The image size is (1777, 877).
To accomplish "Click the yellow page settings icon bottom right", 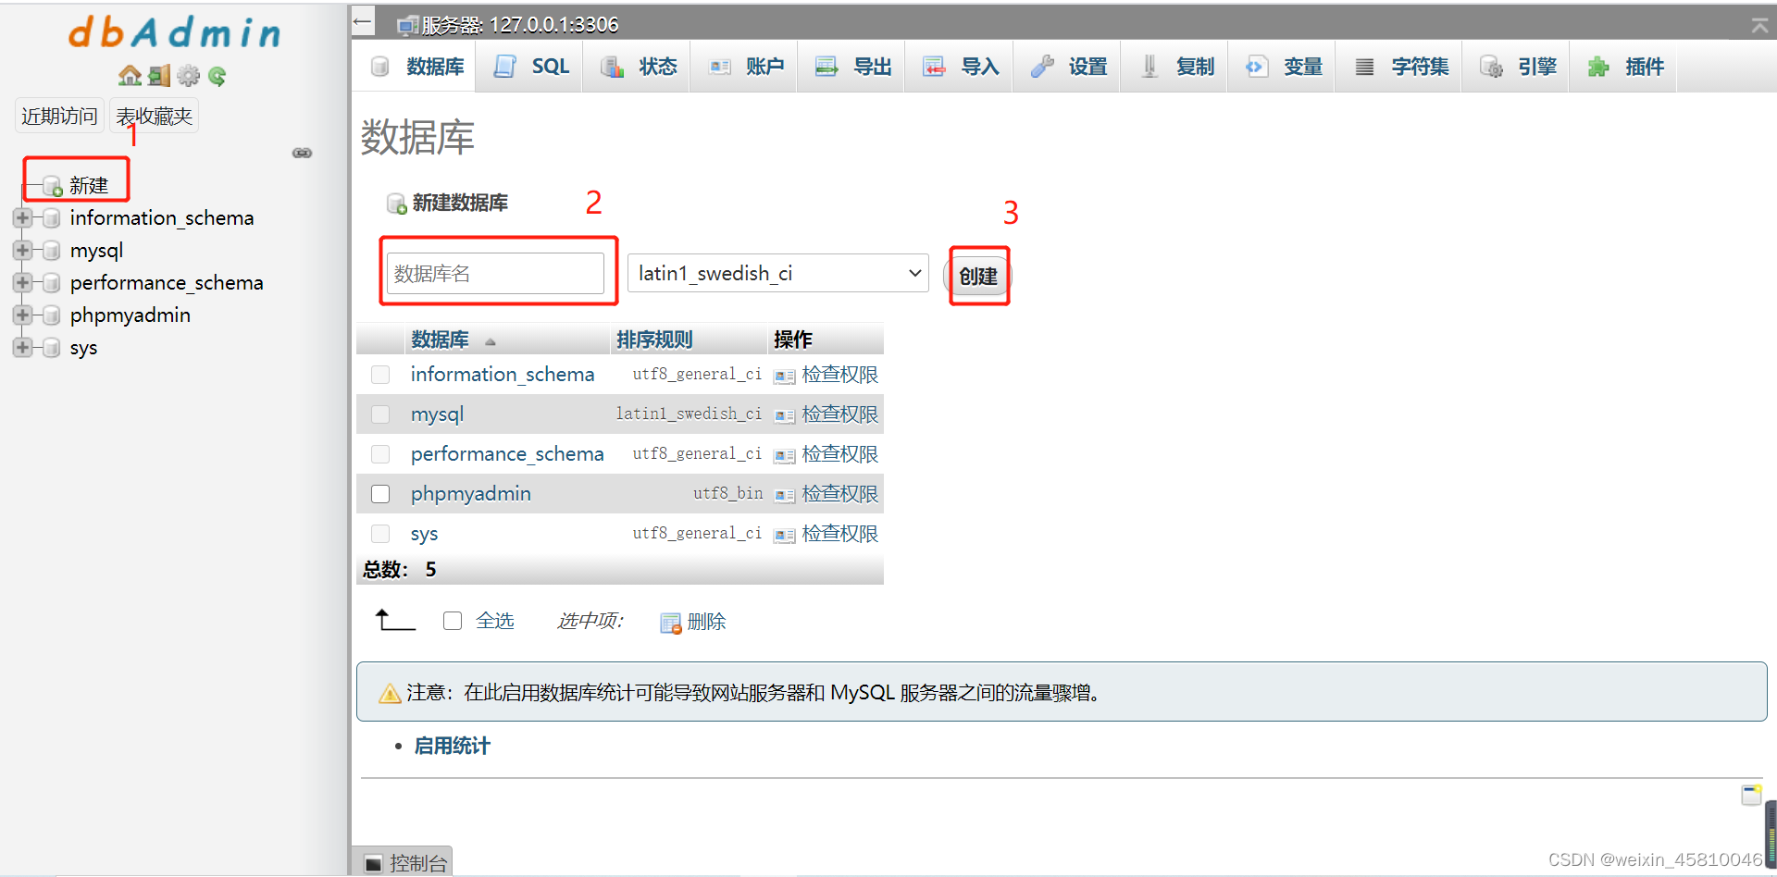I will [1751, 795].
